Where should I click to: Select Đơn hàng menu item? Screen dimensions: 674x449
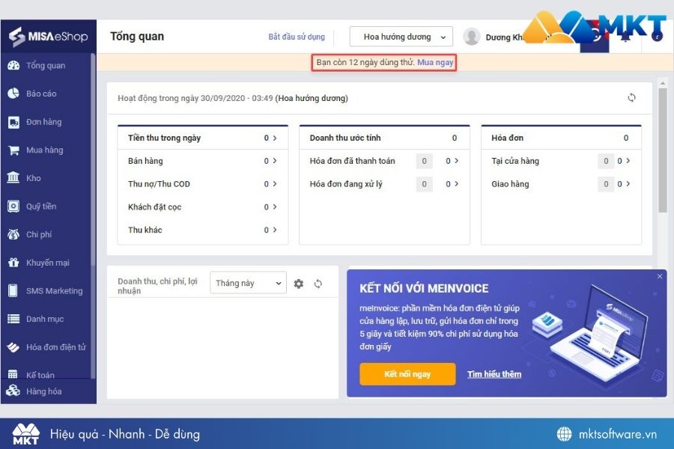coord(44,122)
